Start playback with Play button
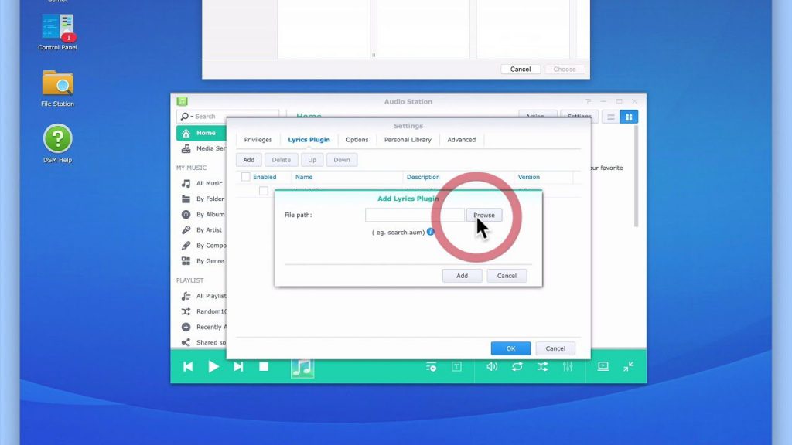792x445 pixels. (x=213, y=367)
